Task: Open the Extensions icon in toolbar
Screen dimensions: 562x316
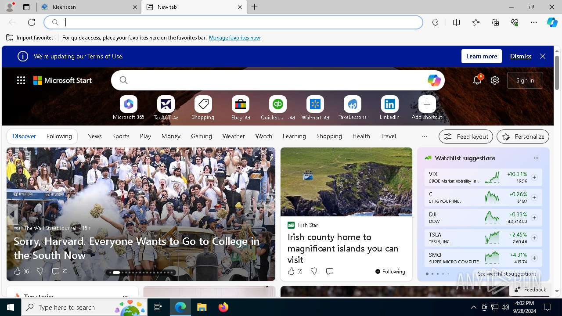Action: click(x=435, y=22)
